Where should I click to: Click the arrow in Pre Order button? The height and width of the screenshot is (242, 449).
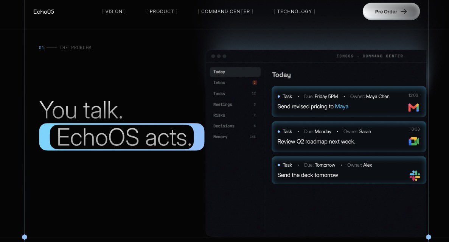(x=404, y=11)
